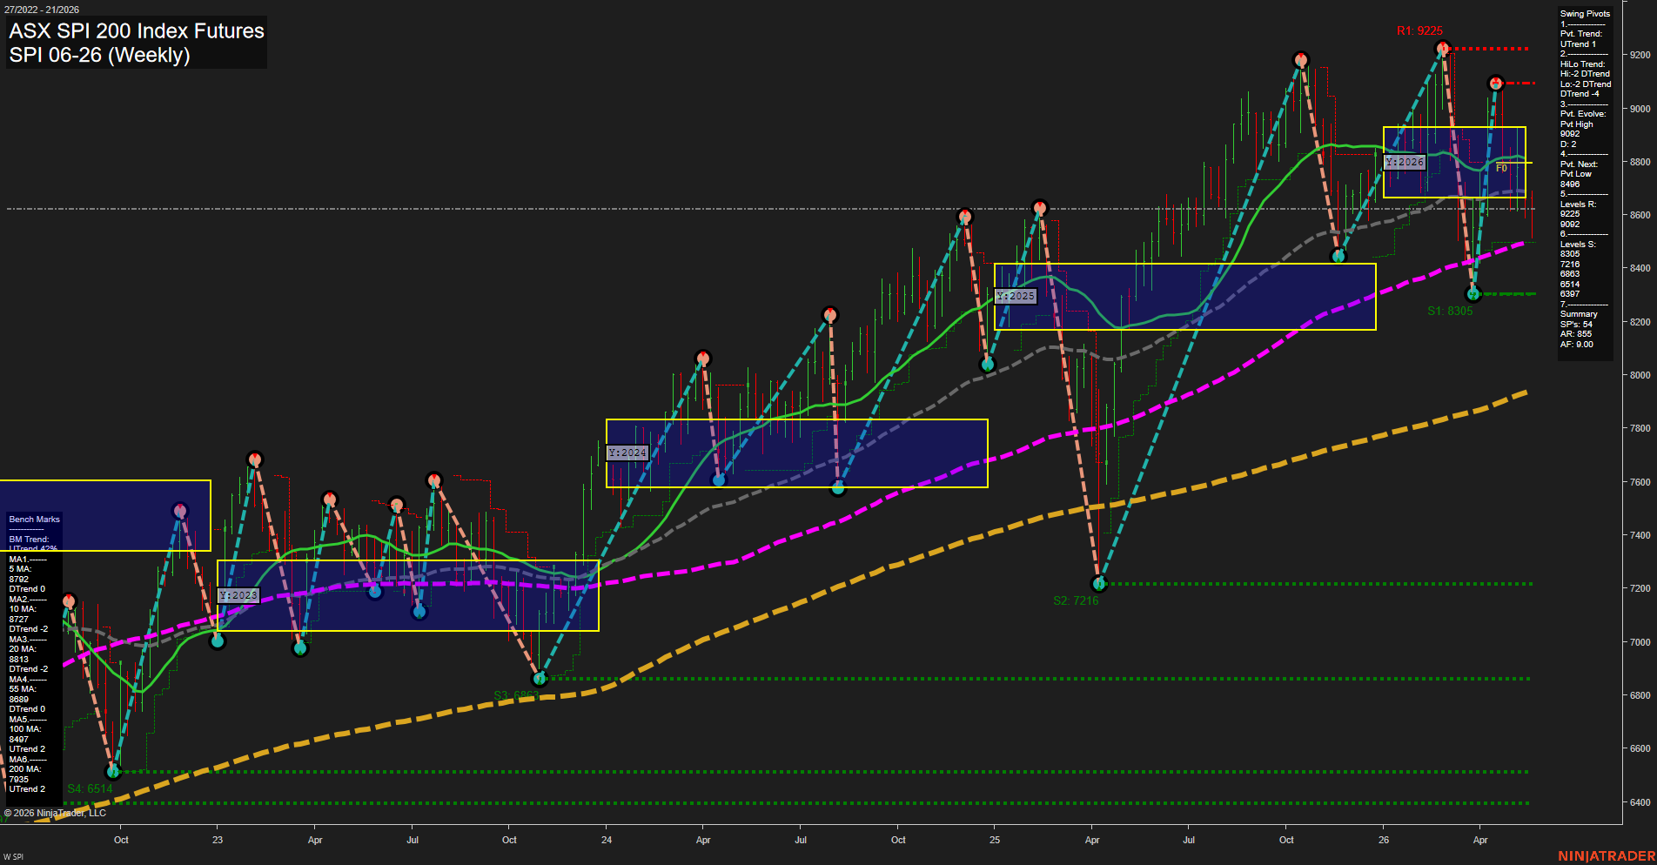Click the 23 year label on time axis
1657x865 pixels.
(x=218, y=840)
